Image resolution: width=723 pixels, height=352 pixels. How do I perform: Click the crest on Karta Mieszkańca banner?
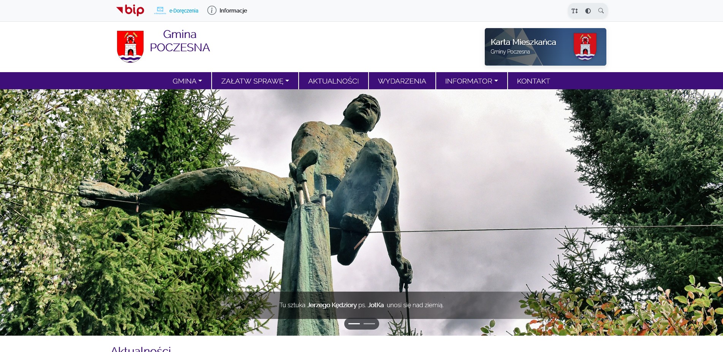(585, 46)
